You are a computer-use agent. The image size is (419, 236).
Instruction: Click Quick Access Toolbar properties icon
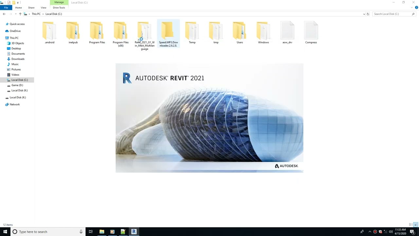(9, 2)
